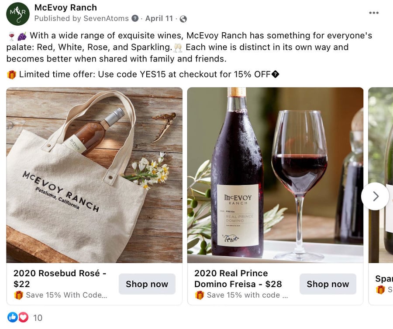Click the 2020 Rosebud Rosé - $22 title
This screenshot has height=329, width=393.
tap(60, 278)
